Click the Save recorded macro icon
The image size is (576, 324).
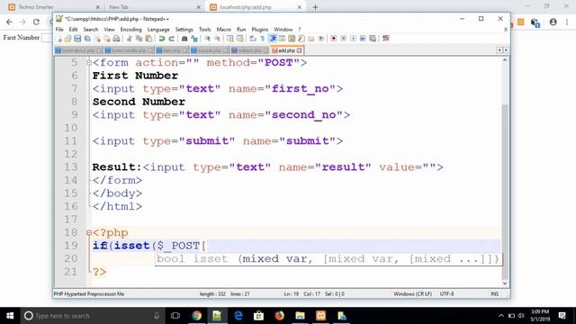[x=373, y=39]
